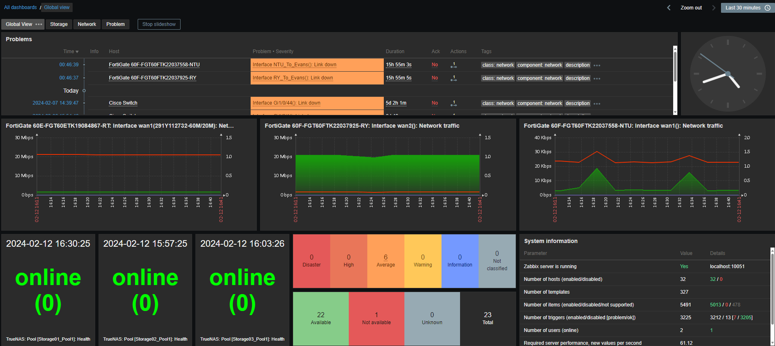Show more tags for NTU_To_Evans problem

(597, 65)
